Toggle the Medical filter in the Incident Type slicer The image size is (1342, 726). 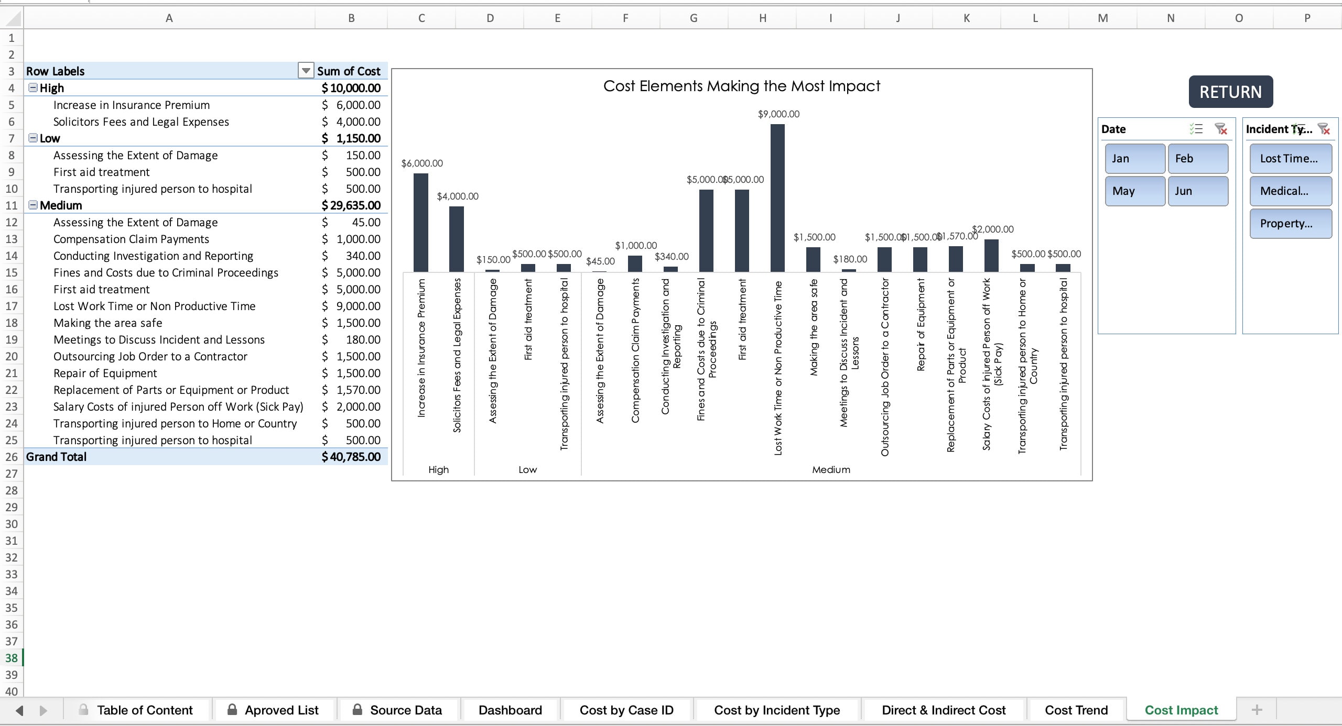(x=1291, y=191)
